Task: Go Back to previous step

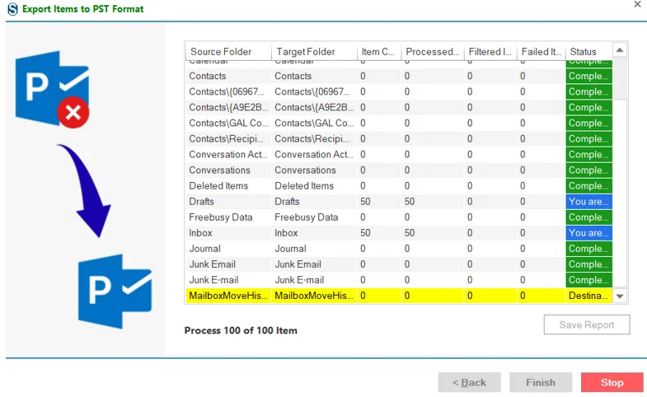Action: (x=469, y=382)
